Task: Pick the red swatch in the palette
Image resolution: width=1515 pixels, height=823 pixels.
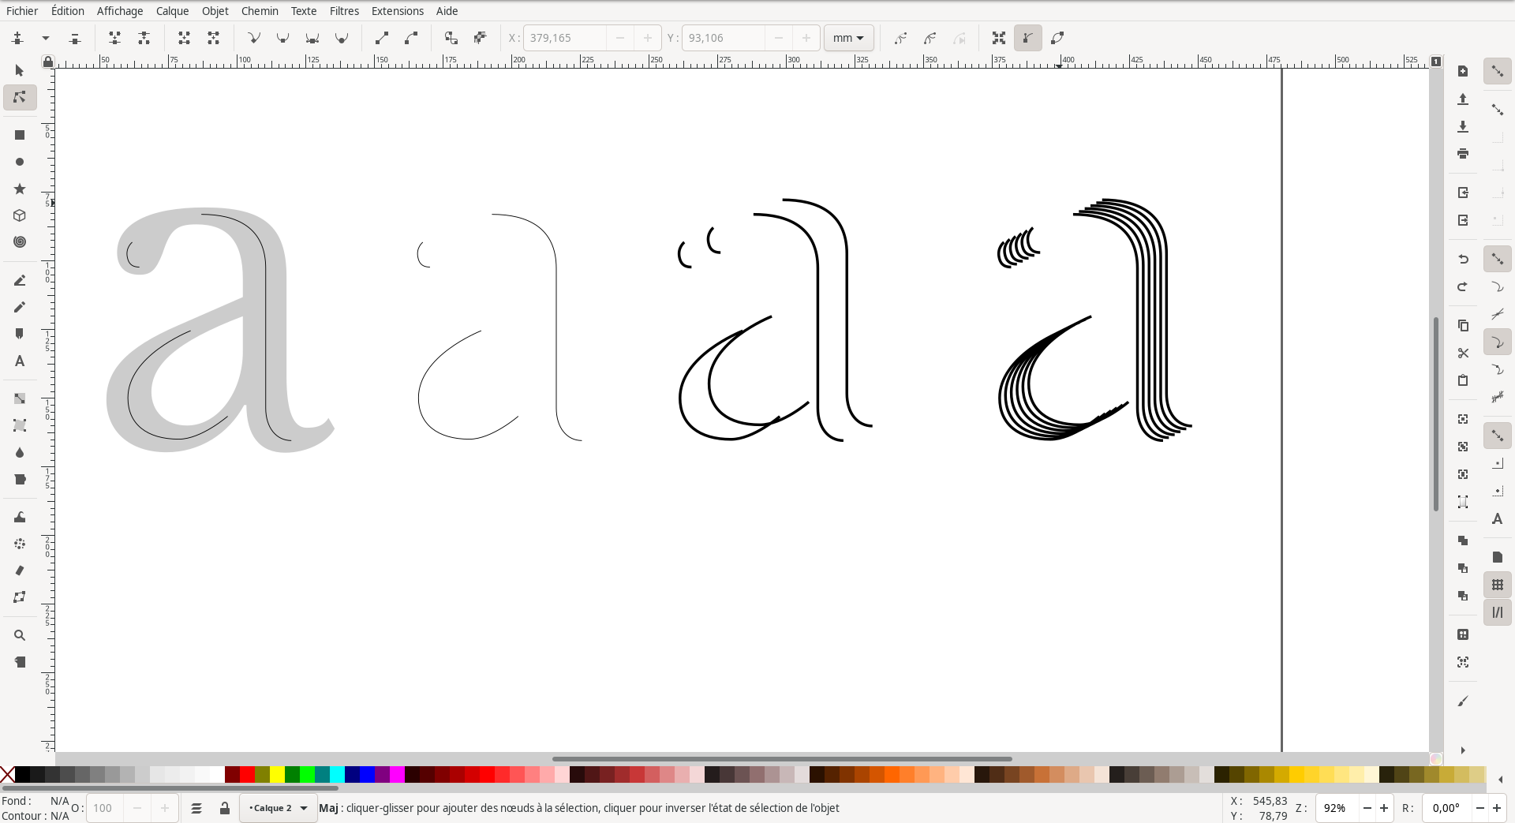Action: click(247, 775)
